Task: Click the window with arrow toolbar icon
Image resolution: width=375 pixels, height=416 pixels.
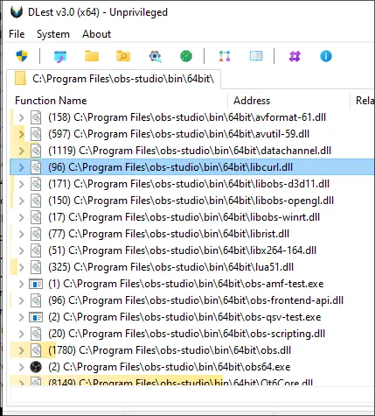Action: pos(60,56)
